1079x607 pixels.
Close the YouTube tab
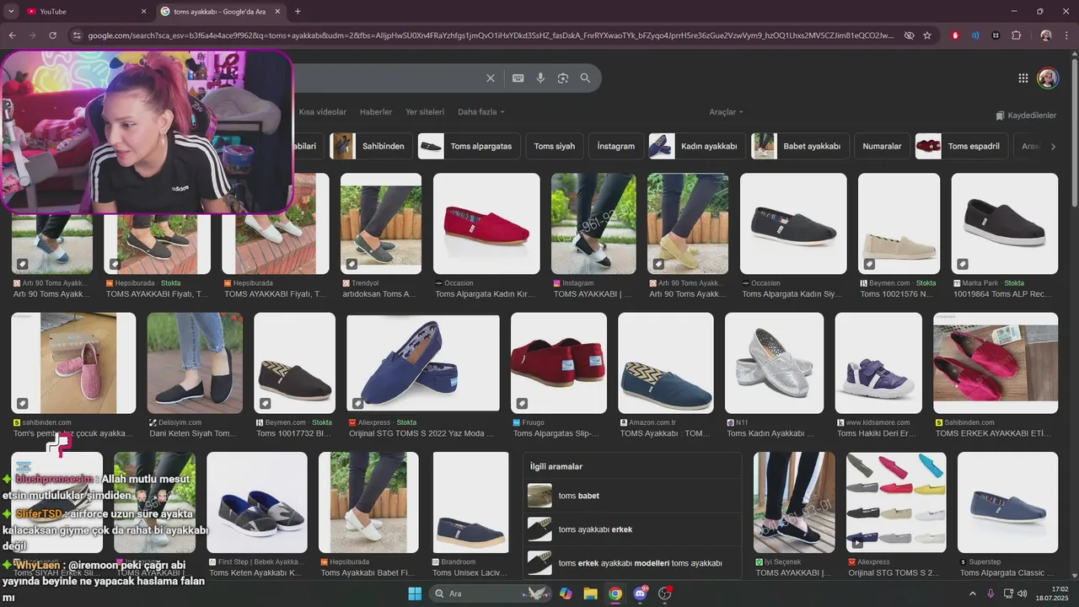click(x=143, y=11)
